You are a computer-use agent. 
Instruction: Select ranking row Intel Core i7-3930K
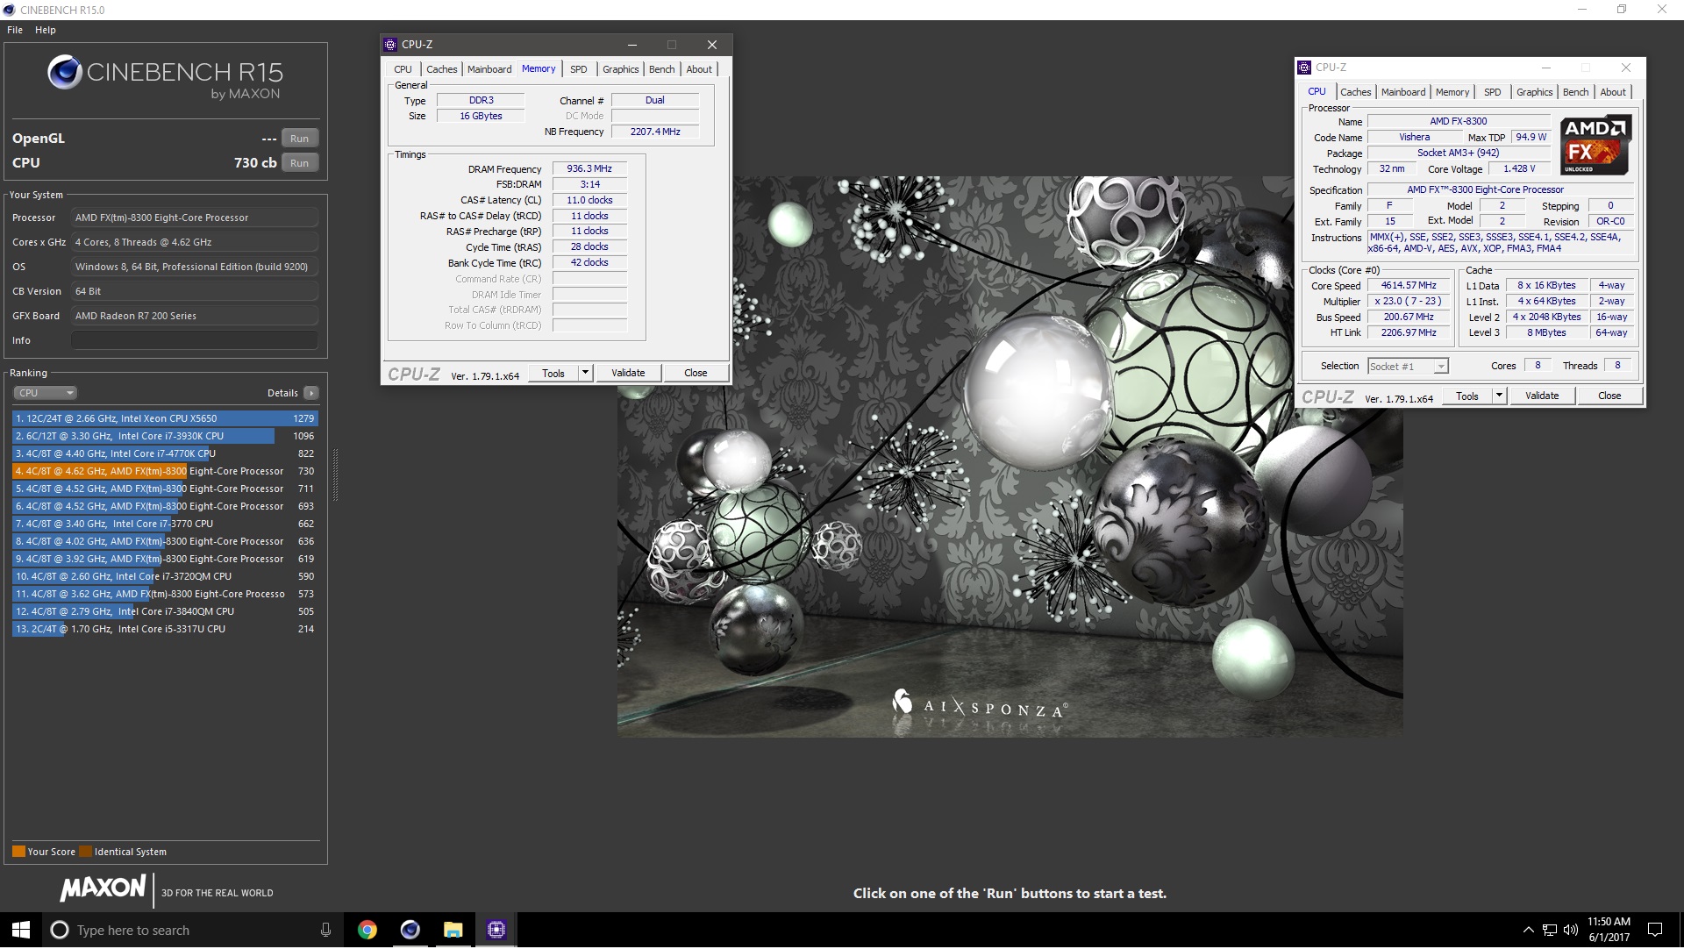[165, 436]
